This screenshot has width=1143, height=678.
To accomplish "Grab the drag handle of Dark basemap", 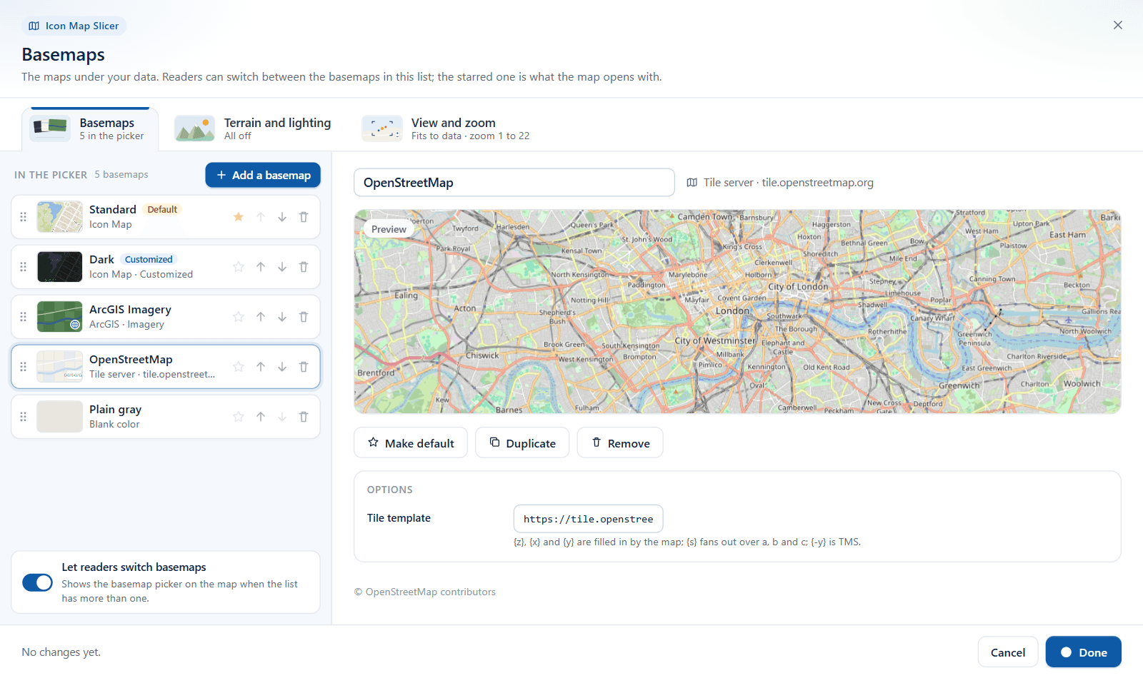I will coord(23,267).
